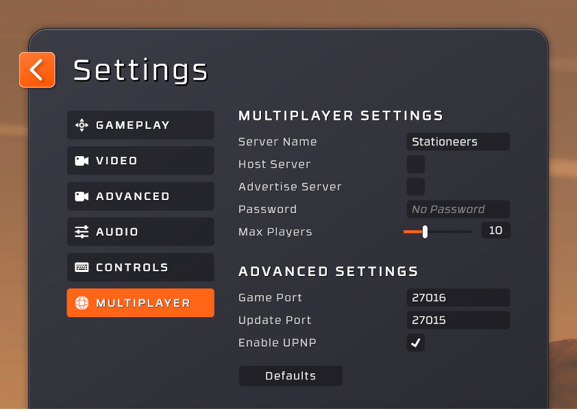Select the Gameplay gamepad icon
Image resolution: width=577 pixels, height=411 pixels.
82,125
